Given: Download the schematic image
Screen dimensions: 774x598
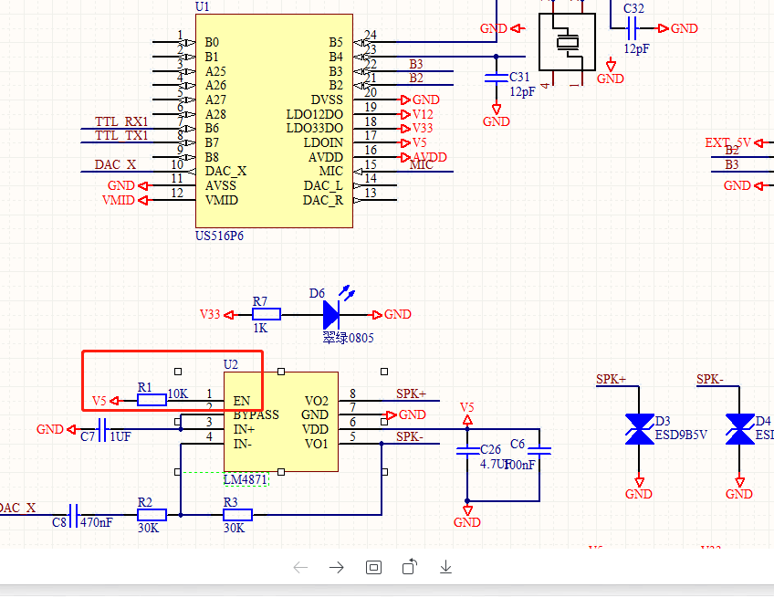Looking at the screenshot, I should [446, 567].
